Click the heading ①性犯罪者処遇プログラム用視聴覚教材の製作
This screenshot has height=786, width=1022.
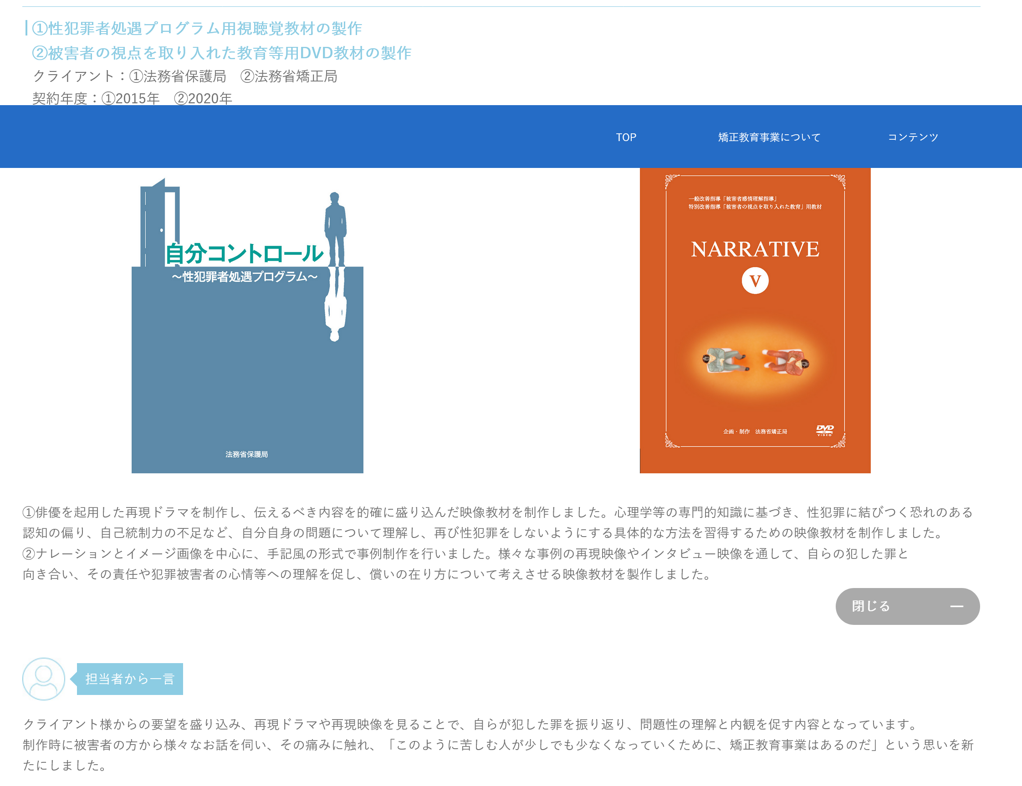(197, 28)
